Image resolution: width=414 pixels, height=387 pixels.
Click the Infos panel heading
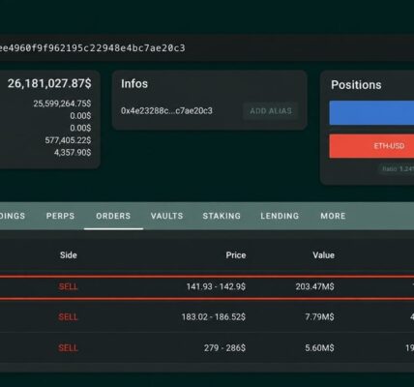click(x=134, y=84)
